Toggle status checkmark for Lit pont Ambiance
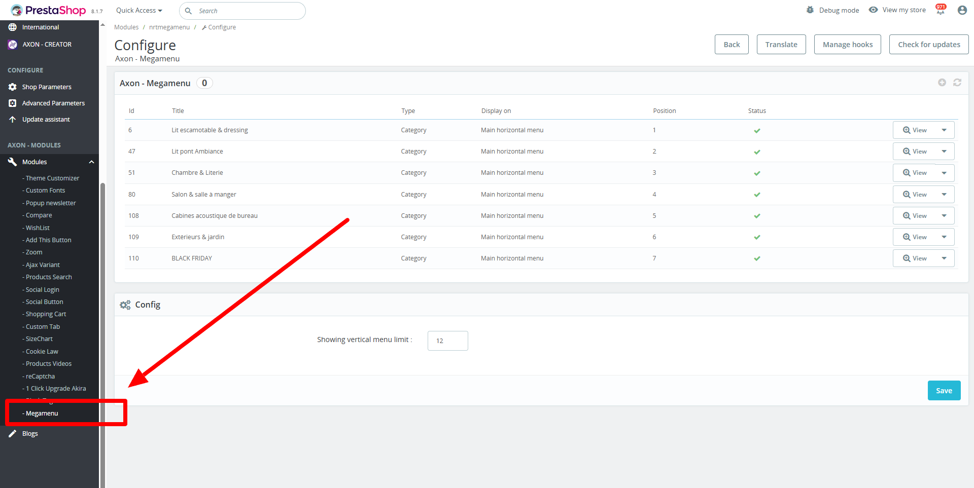The image size is (974, 488). point(757,152)
